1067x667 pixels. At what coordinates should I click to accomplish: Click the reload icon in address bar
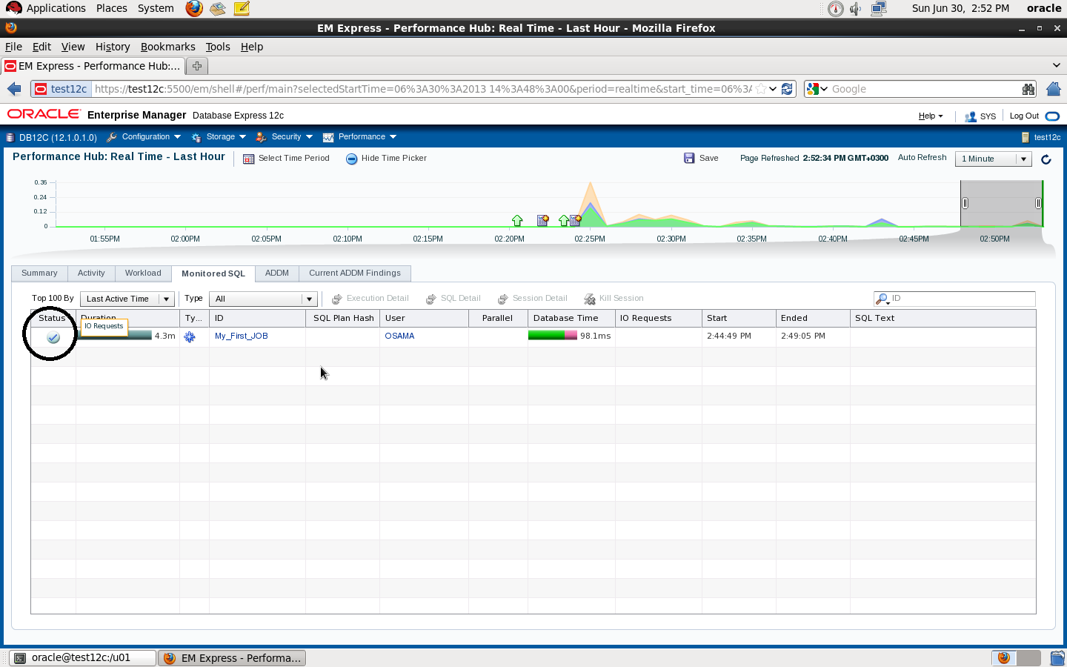[x=787, y=89]
